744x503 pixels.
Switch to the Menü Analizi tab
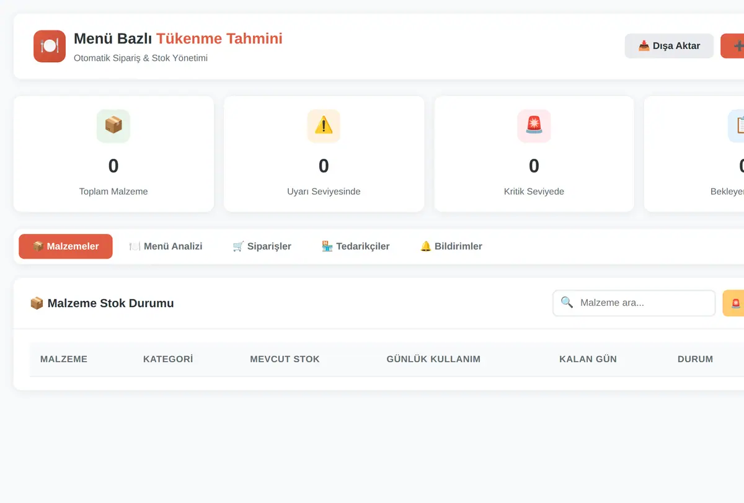coord(166,246)
